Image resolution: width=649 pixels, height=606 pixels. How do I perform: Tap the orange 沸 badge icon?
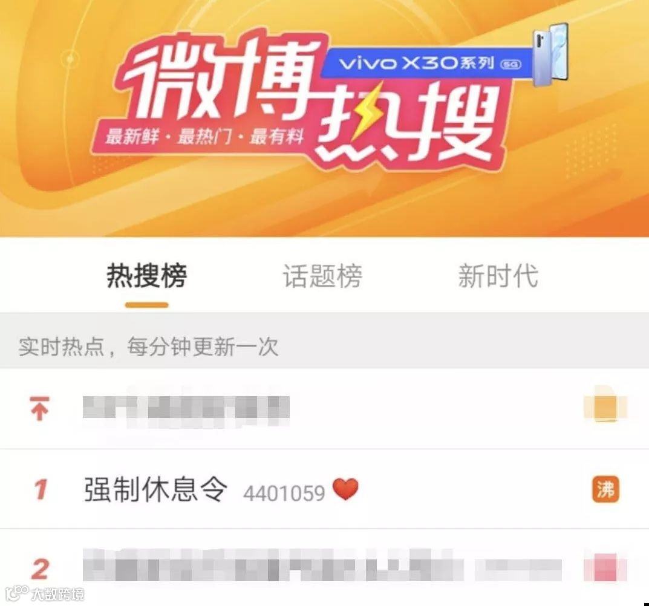(x=605, y=490)
